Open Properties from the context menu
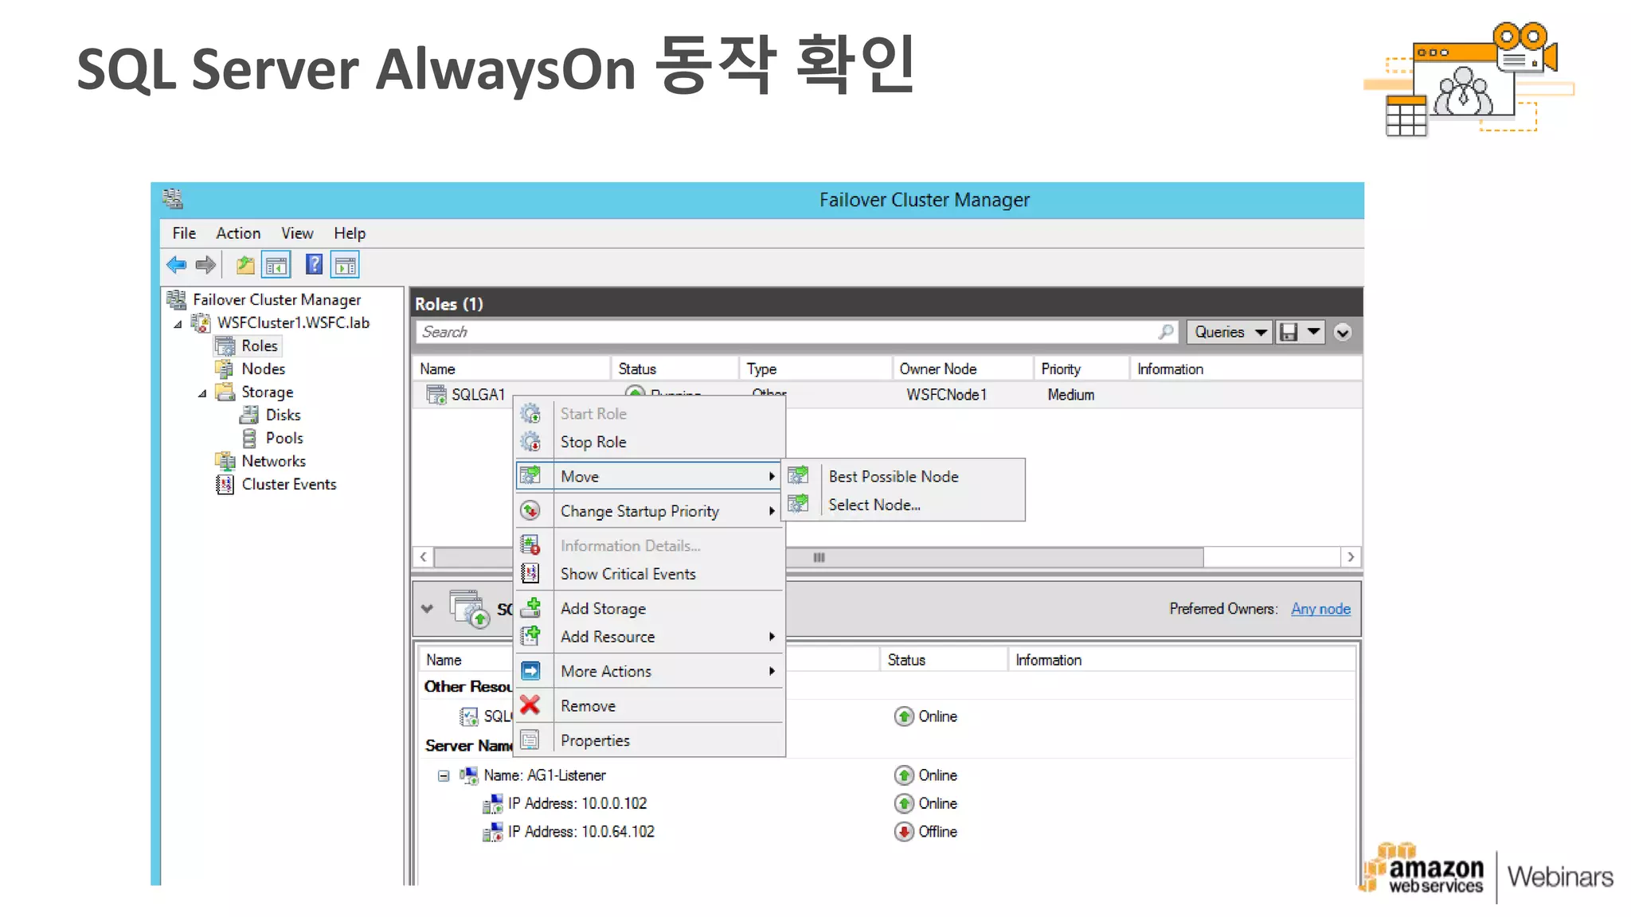Screen dimensions: 1631x917 (x=650, y=740)
